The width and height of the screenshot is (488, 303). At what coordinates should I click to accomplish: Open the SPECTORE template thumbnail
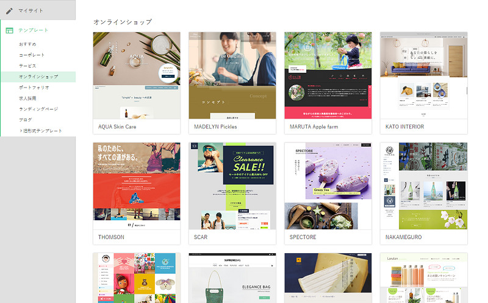coord(328,186)
